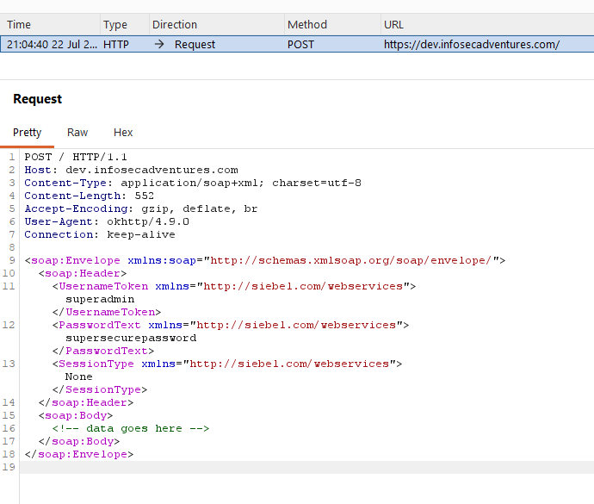Screen dimensions: 594x504
Task: Click the User-Agent value okhttp/4.9.0
Action: (x=148, y=221)
